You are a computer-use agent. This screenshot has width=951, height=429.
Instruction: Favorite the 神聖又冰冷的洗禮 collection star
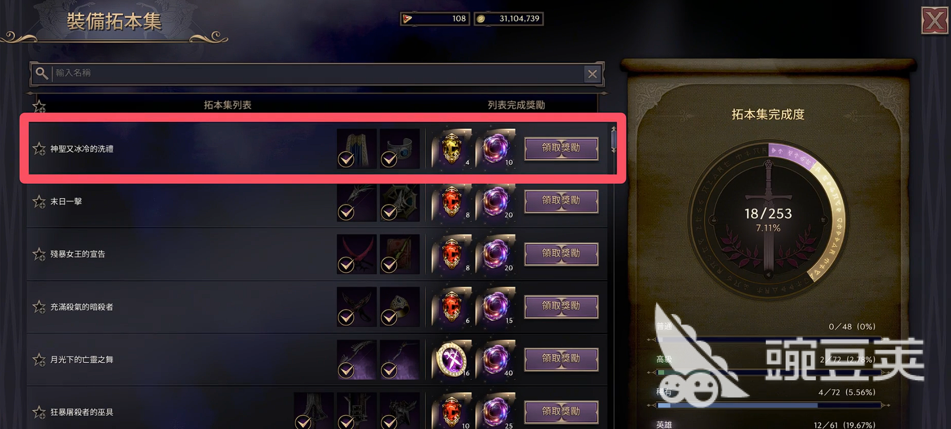[39, 149]
